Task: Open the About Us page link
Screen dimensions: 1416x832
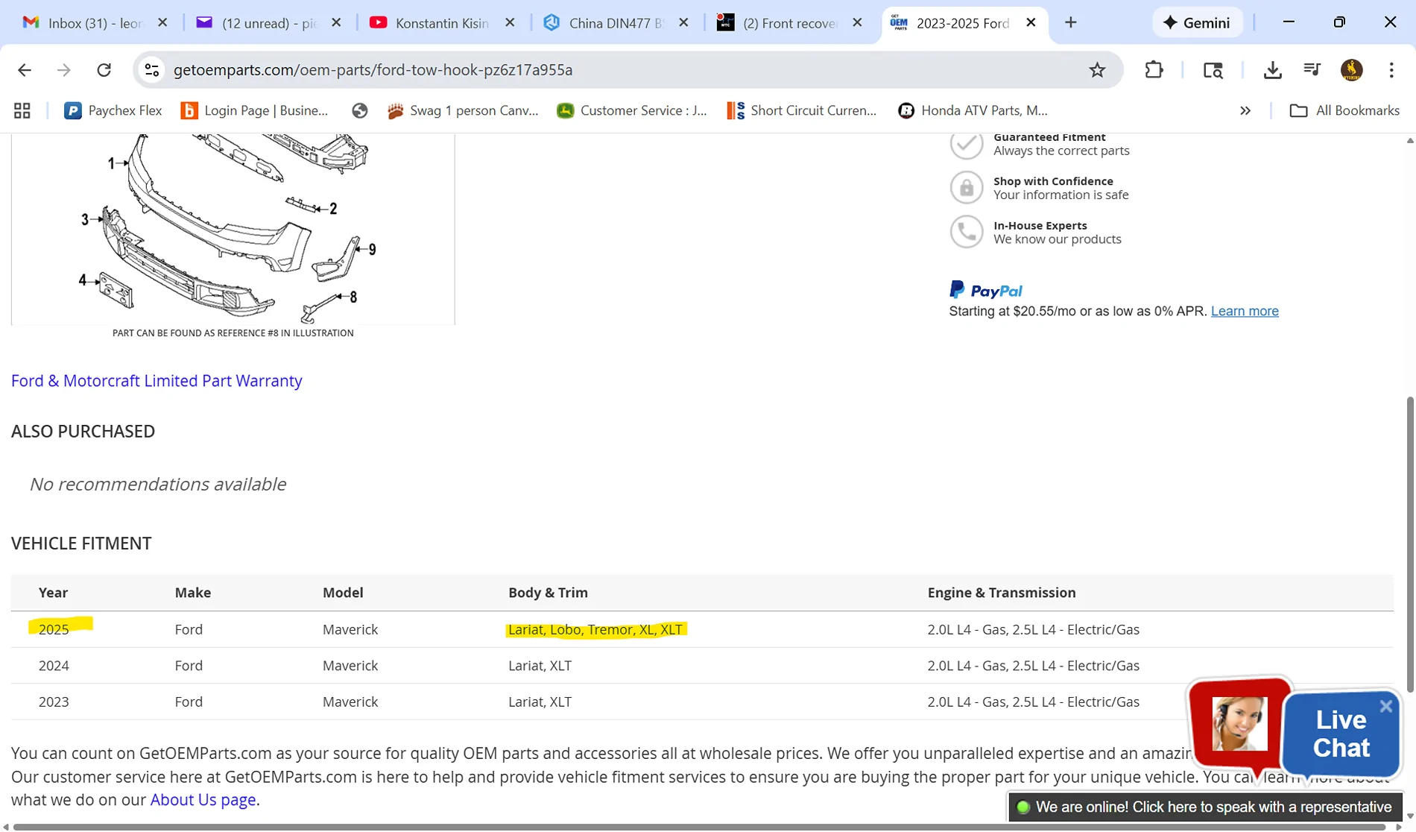Action: (x=203, y=800)
